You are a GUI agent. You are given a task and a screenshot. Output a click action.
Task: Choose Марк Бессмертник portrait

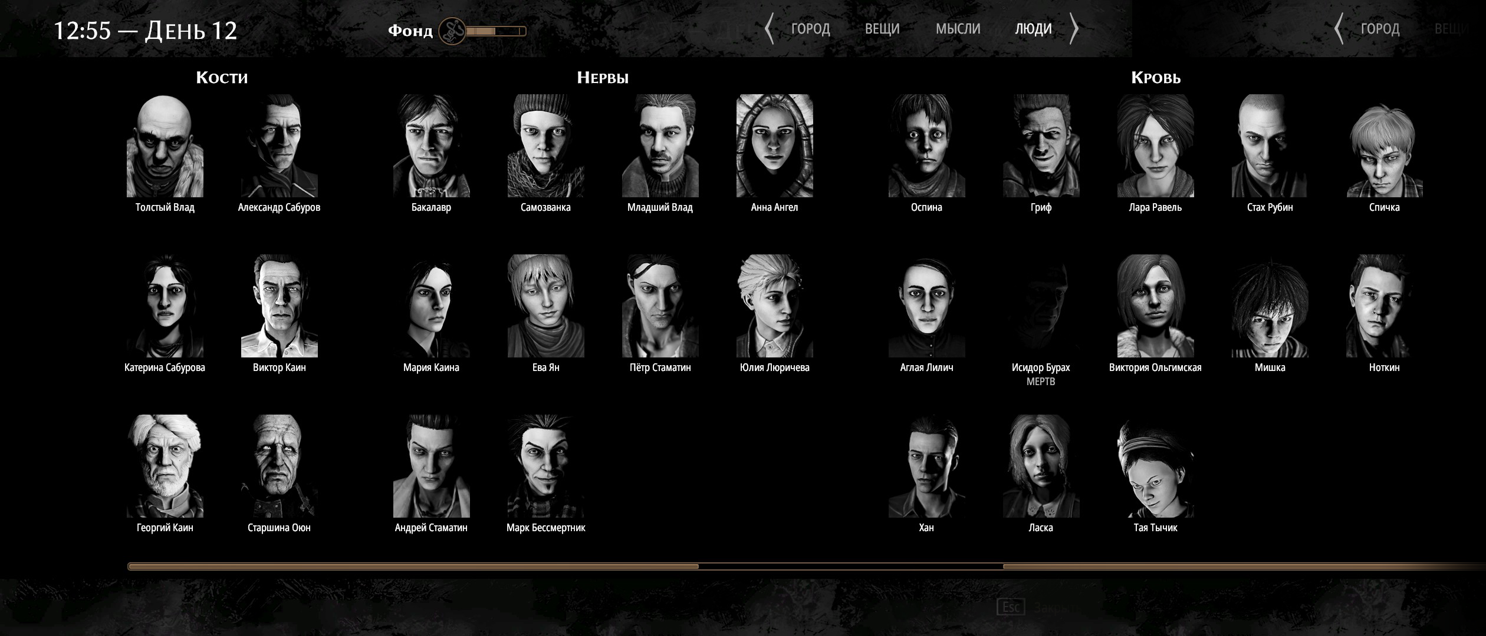545,466
